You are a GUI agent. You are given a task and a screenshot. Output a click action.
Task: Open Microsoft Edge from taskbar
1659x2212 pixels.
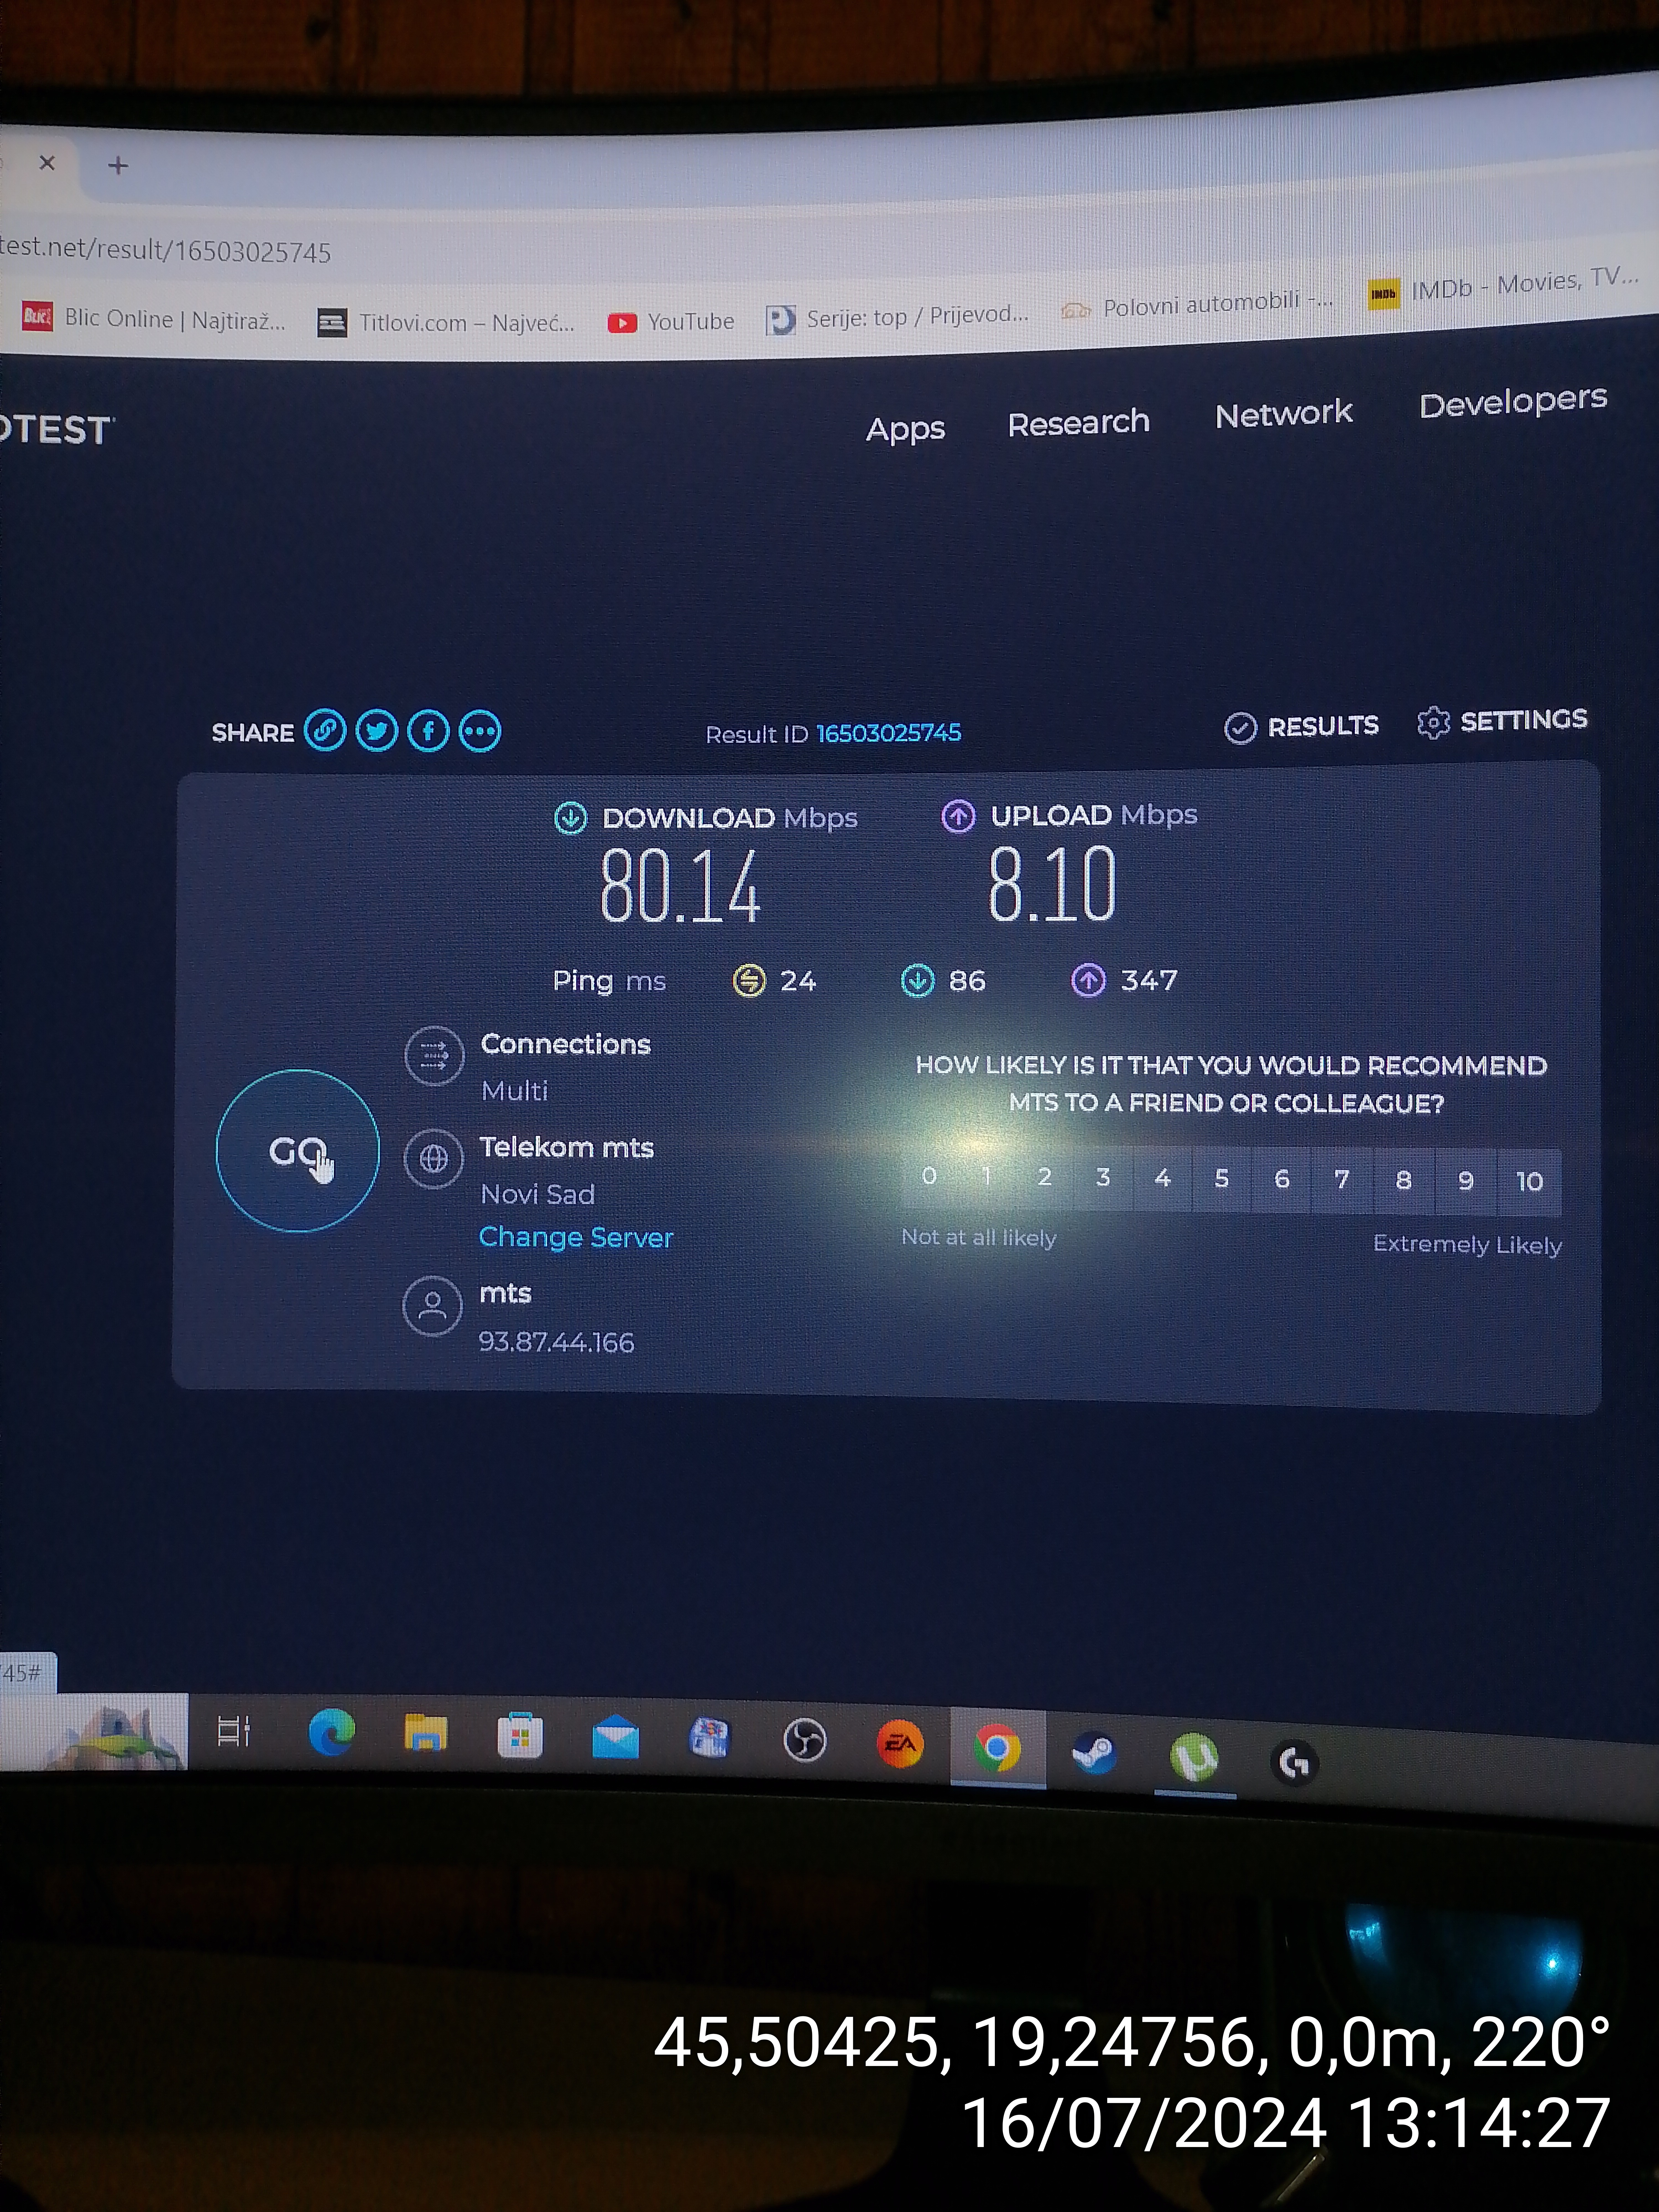(x=331, y=1732)
